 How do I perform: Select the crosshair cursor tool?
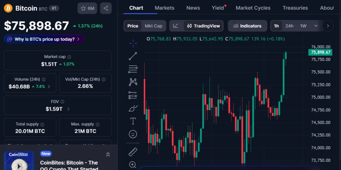tap(133, 43)
